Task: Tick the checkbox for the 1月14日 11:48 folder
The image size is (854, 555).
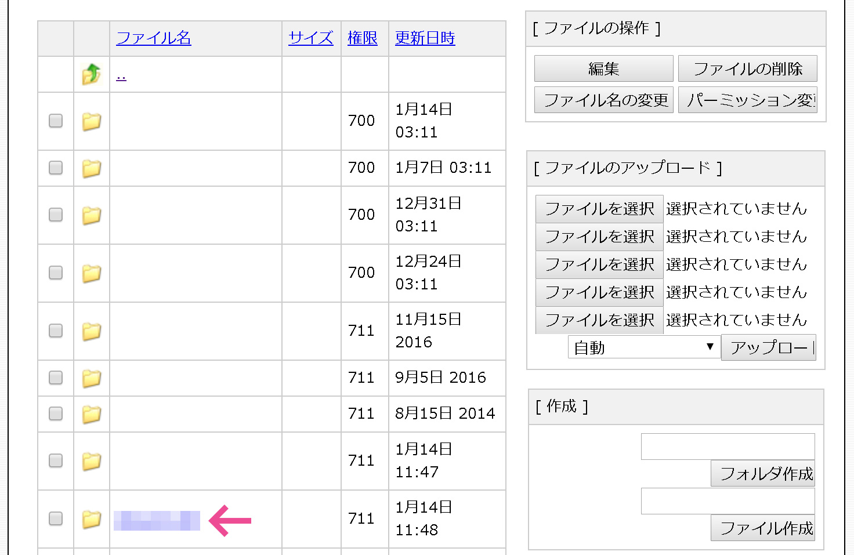Action: click(56, 518)
